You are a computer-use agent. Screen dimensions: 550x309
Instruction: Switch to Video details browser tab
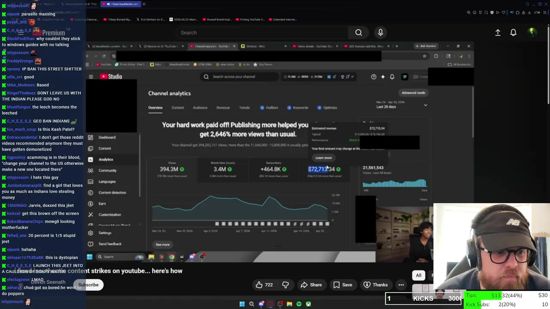(315, 46)
